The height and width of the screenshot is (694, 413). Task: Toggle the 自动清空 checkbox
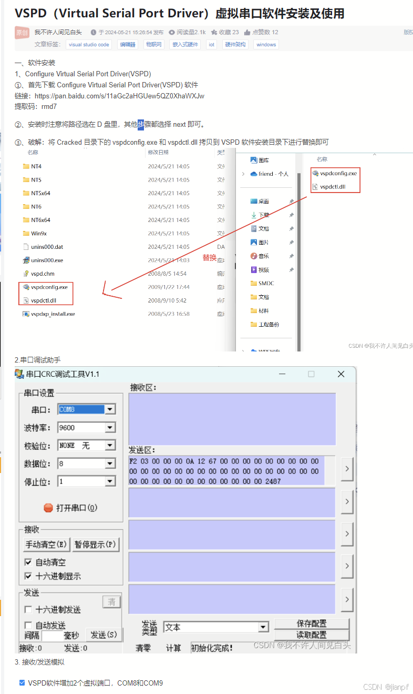pos(28,562)
